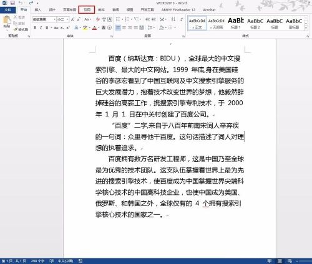Viewport: 312px width, 264px height.
Task: Open the phonetic guide tool
Action: pos(104,19)
